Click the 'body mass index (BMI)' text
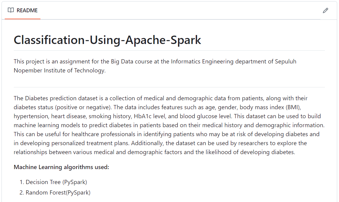Screen dimensions: 339x202 270,107
